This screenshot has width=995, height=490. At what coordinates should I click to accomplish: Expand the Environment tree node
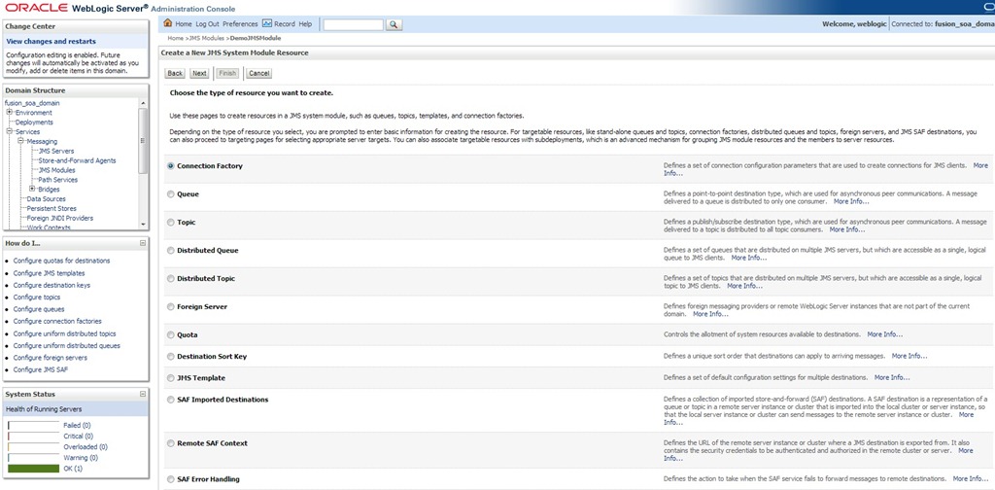tap(10, 113)
